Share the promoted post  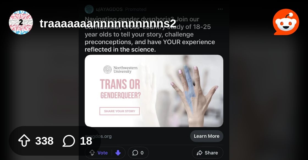pos(208,153)
